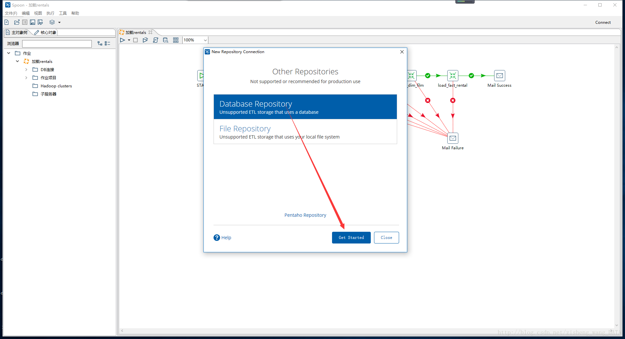The height and width of the screenshot is (339, 625).
Task: Expand all tree nodes icon
Action: click(100, 43)
